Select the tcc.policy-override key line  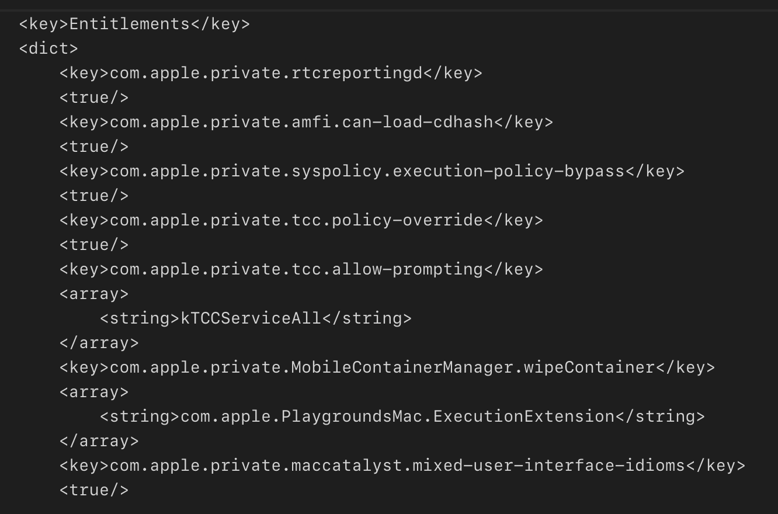pos(301,220)
